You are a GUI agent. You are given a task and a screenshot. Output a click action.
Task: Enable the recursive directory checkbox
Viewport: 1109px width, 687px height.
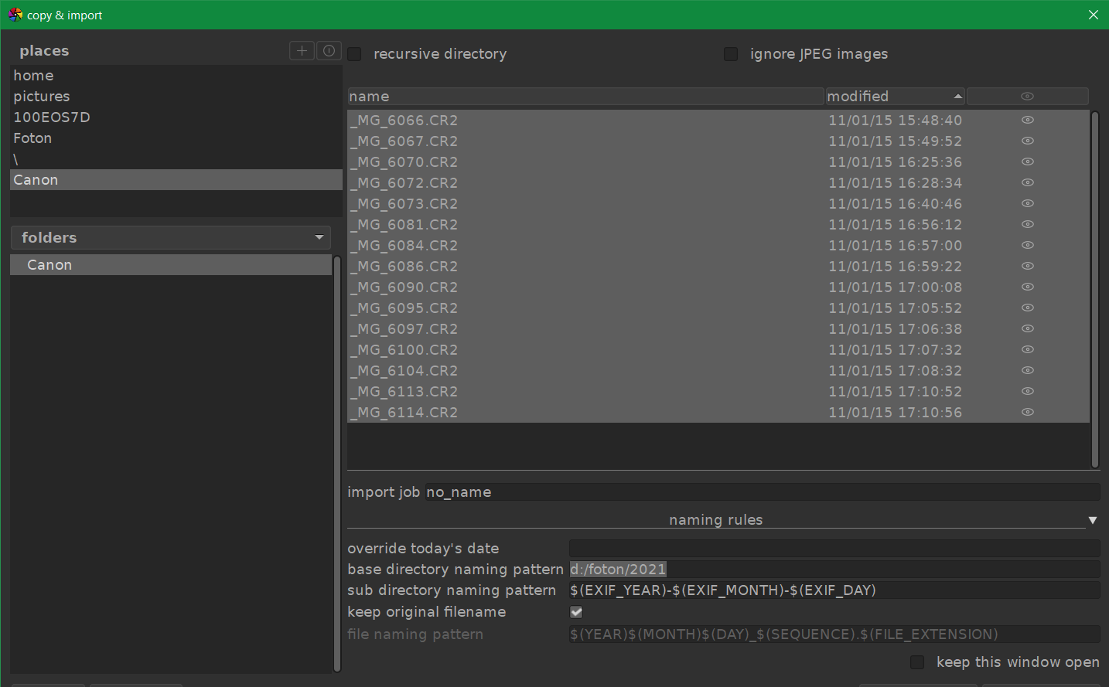354,54
